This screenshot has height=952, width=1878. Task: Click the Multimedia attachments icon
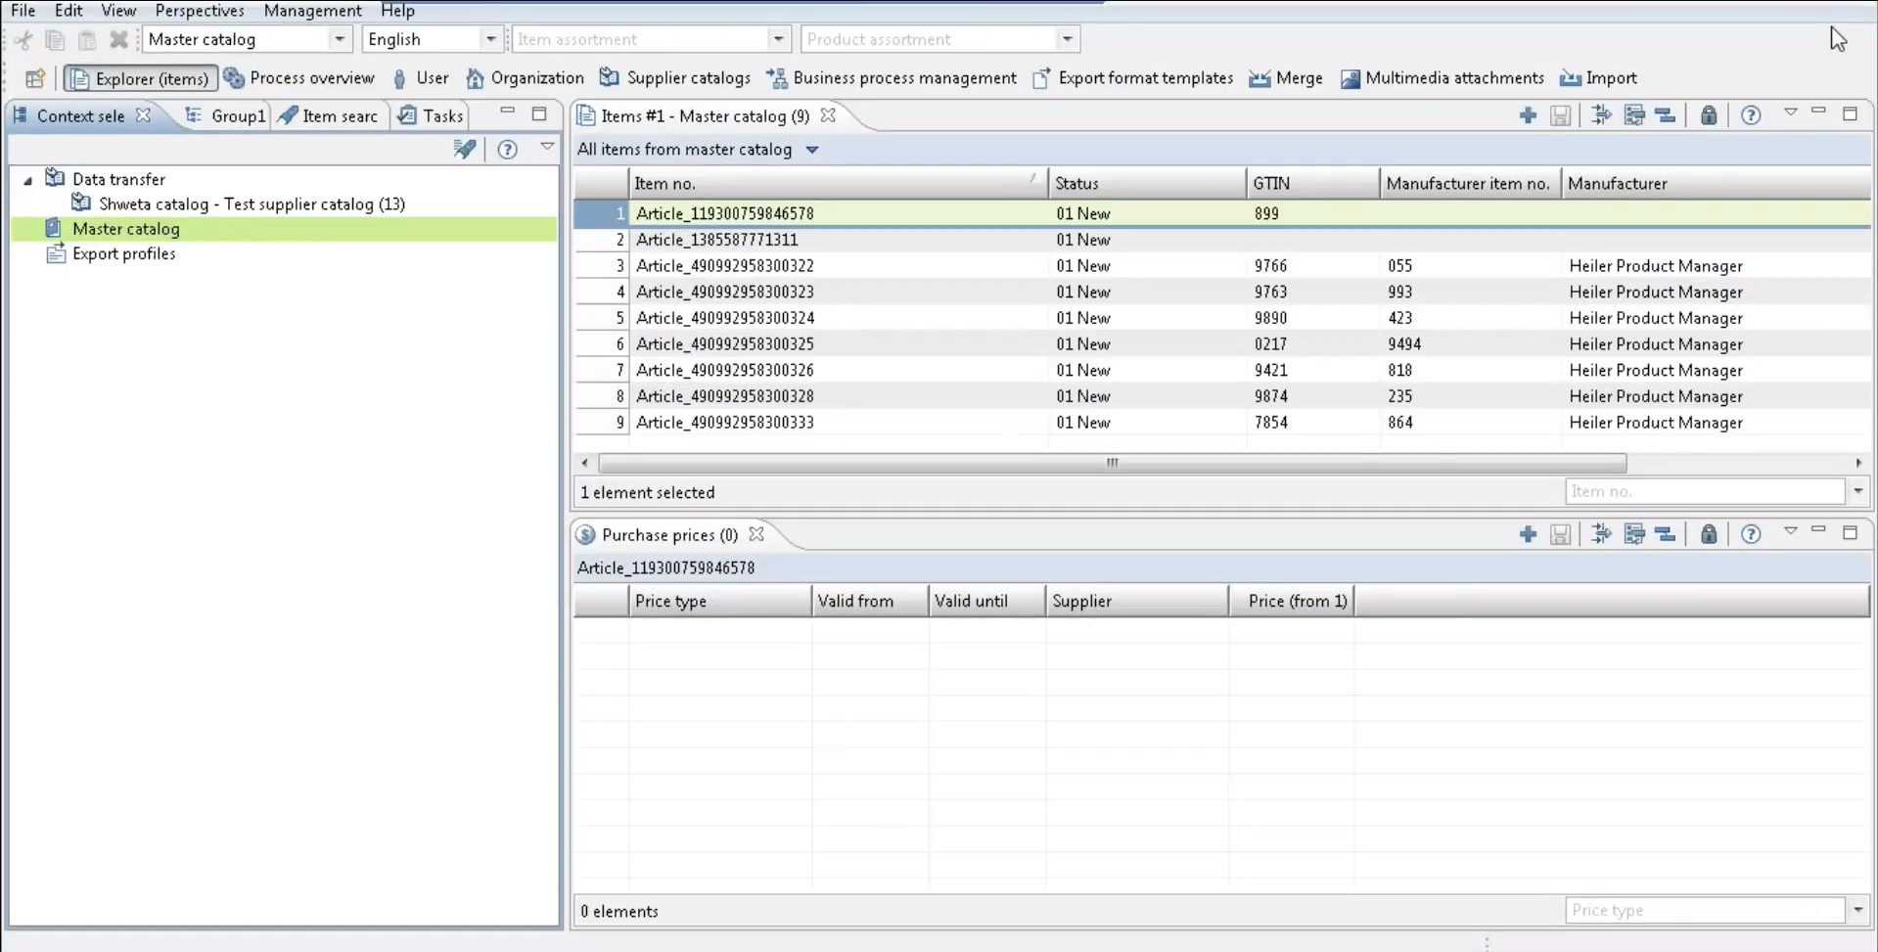click(x=1351, y=78)
